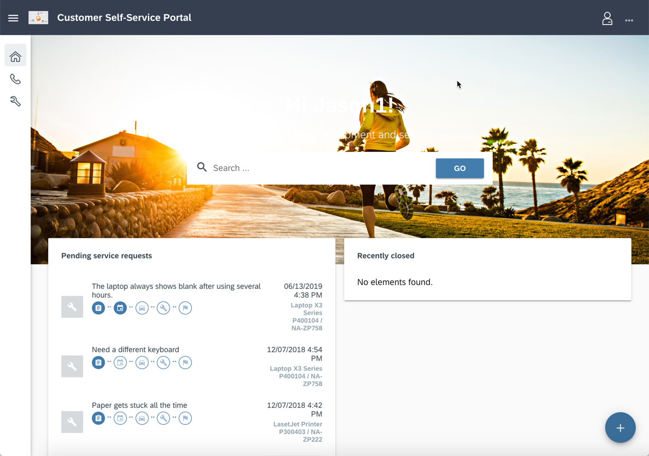Click the round plus add request button

pos(620,428)
